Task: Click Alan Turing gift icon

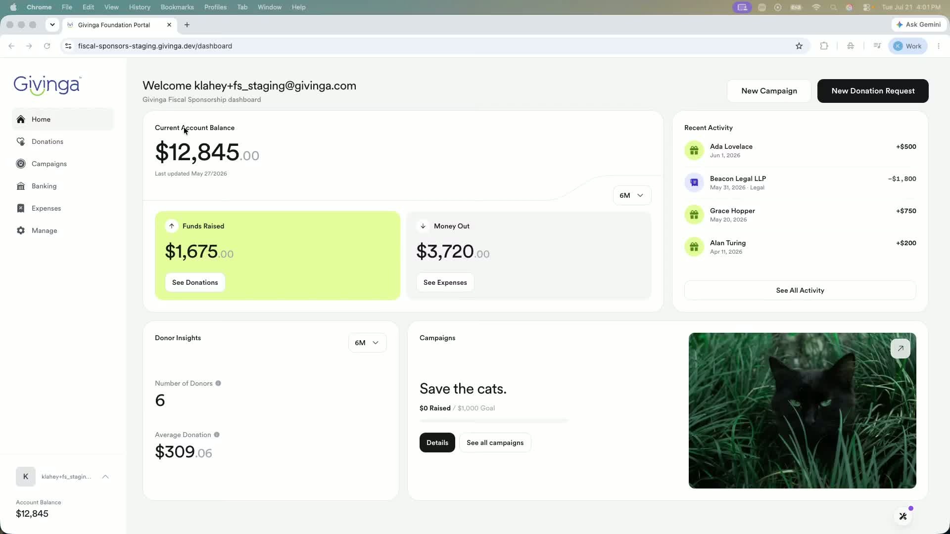Action: (x=694, y=247)
